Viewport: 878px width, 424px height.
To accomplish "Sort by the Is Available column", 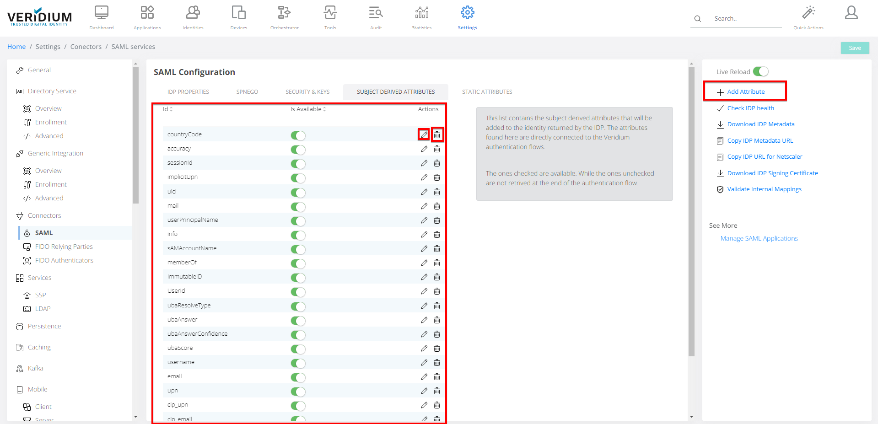I will [308, 109].
